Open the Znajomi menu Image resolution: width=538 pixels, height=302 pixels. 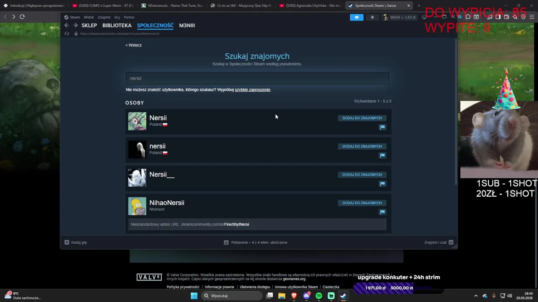104,17
